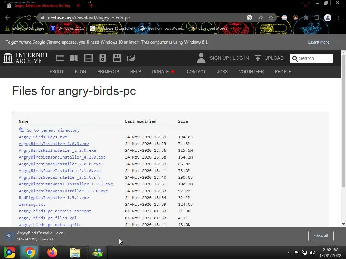Image resolution: width=346 pixels, height=259 pixels.
Task: Click the share page icon in address bar
Action: [260, 18]
